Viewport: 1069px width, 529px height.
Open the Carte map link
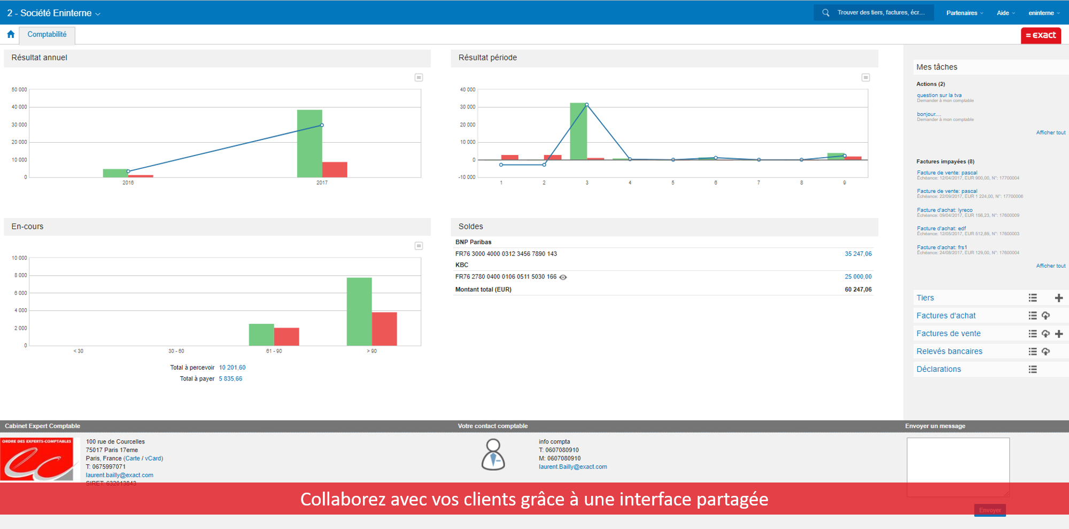[x=133, y=458]
